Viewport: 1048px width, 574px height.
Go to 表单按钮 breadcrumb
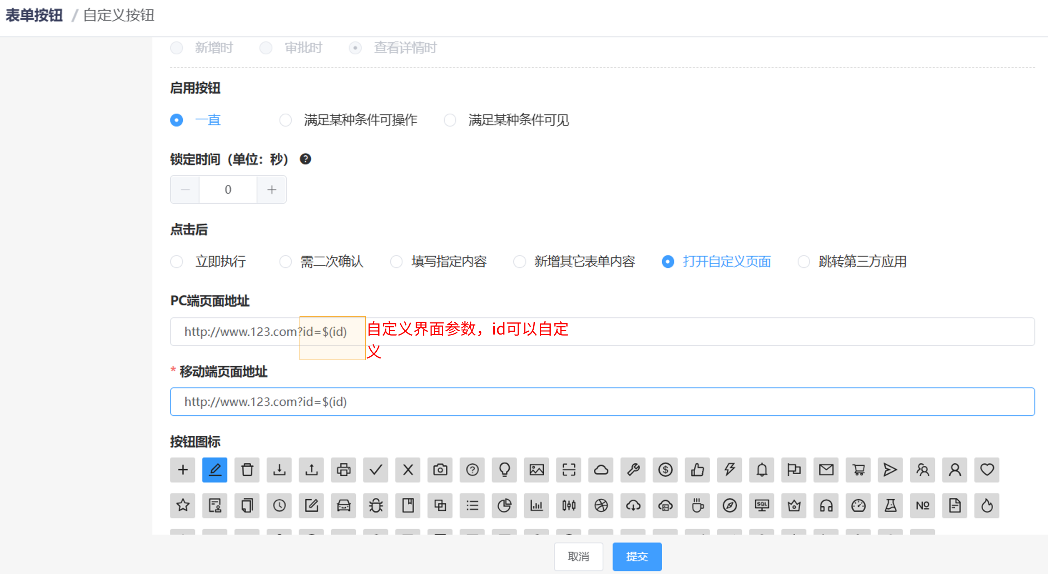pos(34,15)
